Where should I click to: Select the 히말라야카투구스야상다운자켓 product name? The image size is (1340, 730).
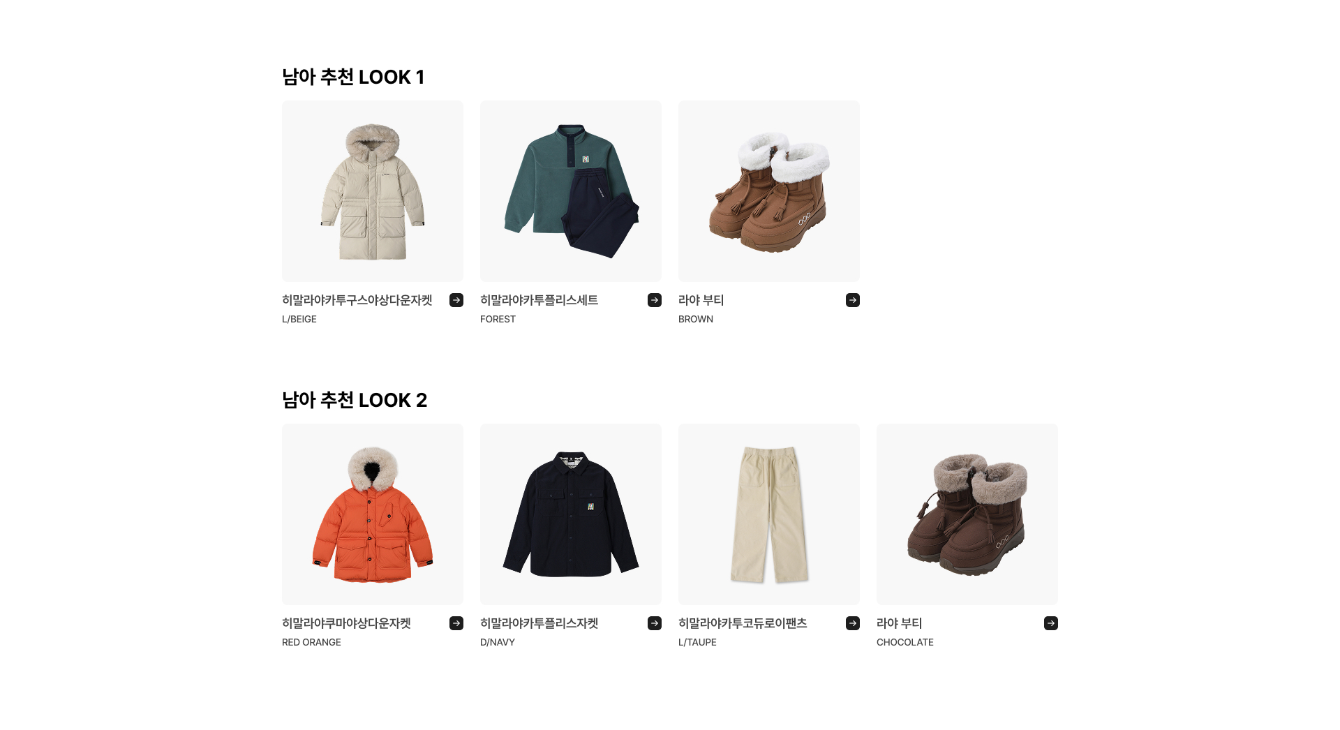click(x=357, y=300)
